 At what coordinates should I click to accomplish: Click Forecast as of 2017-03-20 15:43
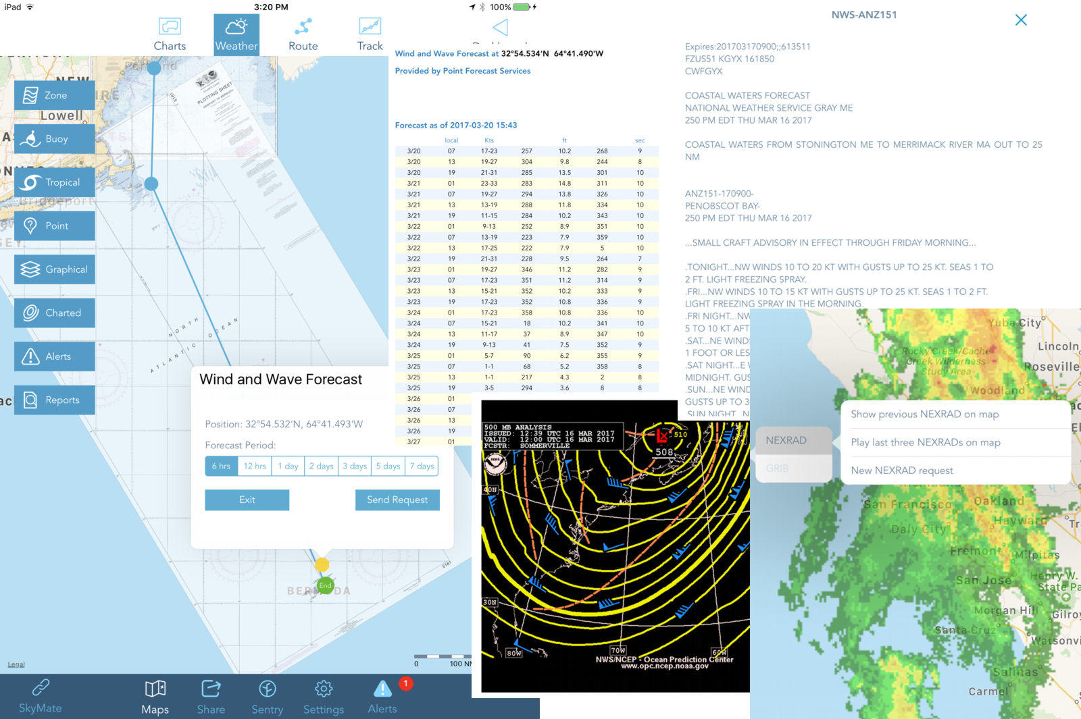point(456,125)
